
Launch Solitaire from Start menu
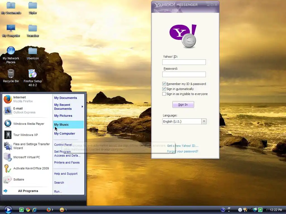(27, 179)
